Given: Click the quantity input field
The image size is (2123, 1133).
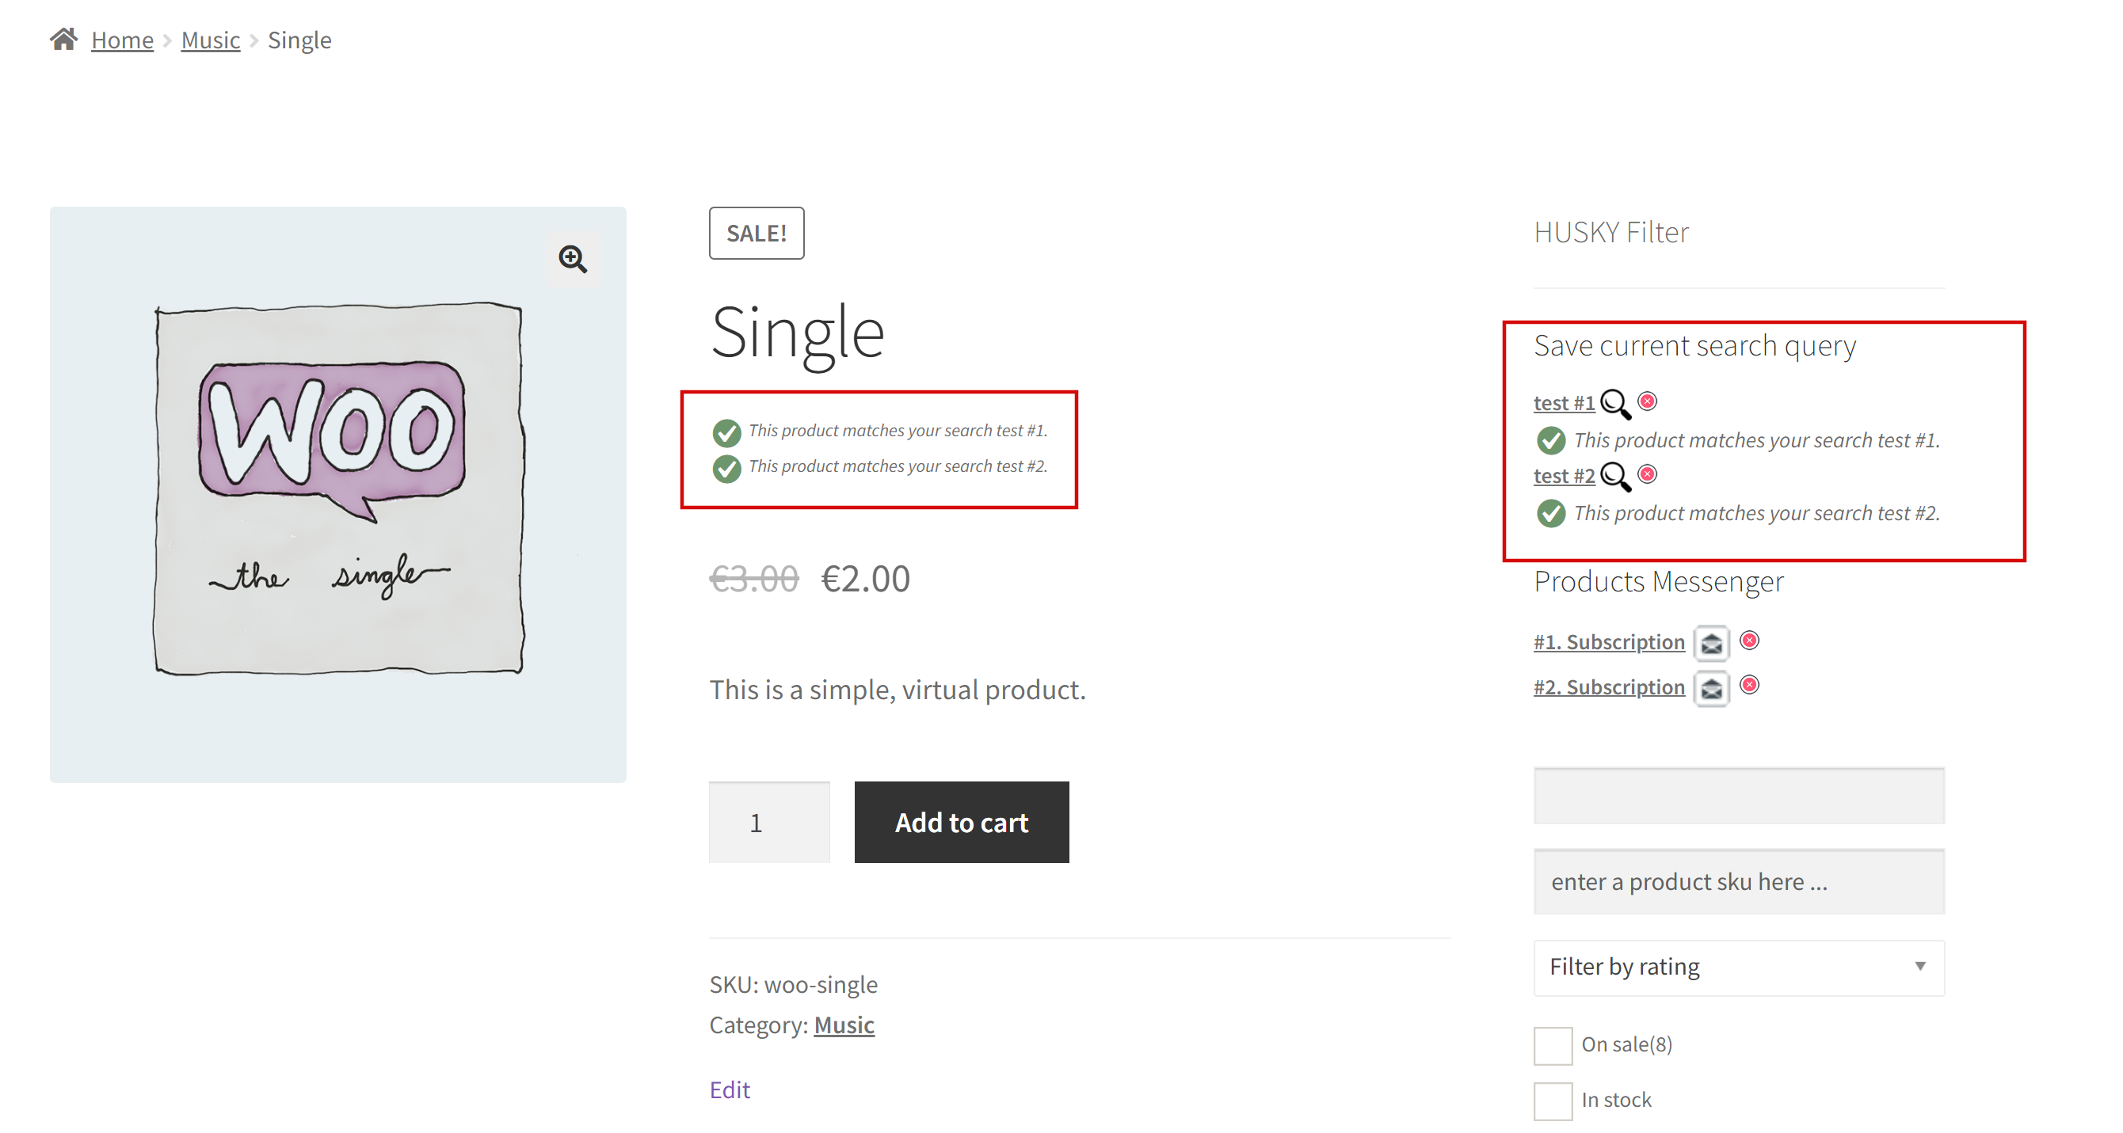Looking at the screenshot, I should 768,823.
